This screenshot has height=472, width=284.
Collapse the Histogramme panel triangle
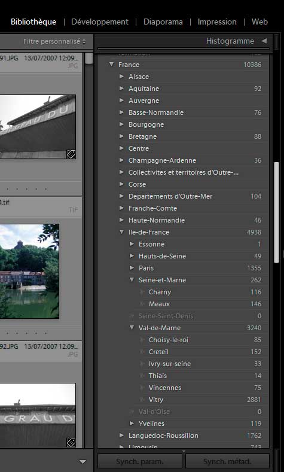tap(264, 41)
